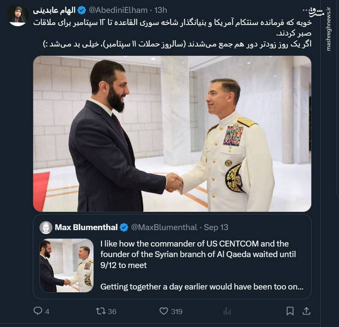Select the Max Blumenthal display name
Screen dimensions: 339x327
[x=86, y=227]
